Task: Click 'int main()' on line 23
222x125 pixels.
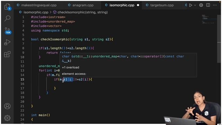Action: click(x=41, y=115)
